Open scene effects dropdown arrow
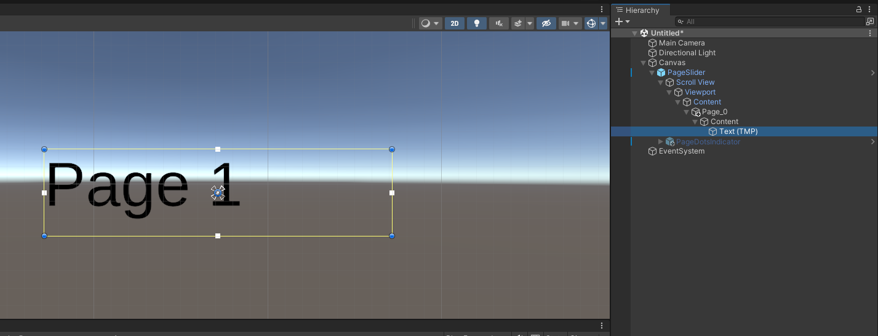 530,23
